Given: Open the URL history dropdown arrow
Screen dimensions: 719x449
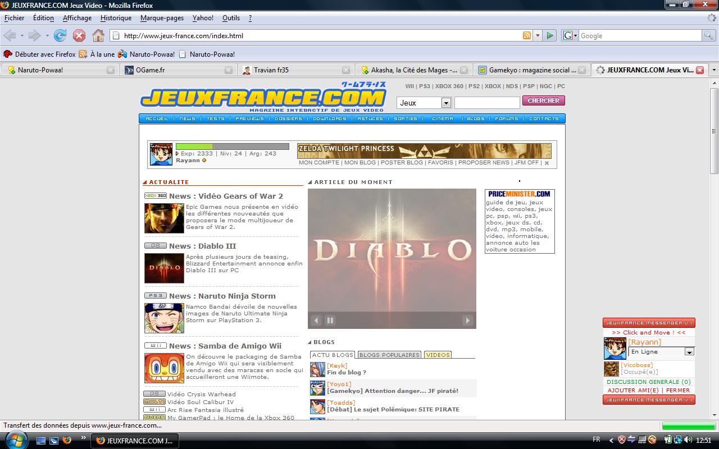Looking at the screenshot, I should (538, 35).
